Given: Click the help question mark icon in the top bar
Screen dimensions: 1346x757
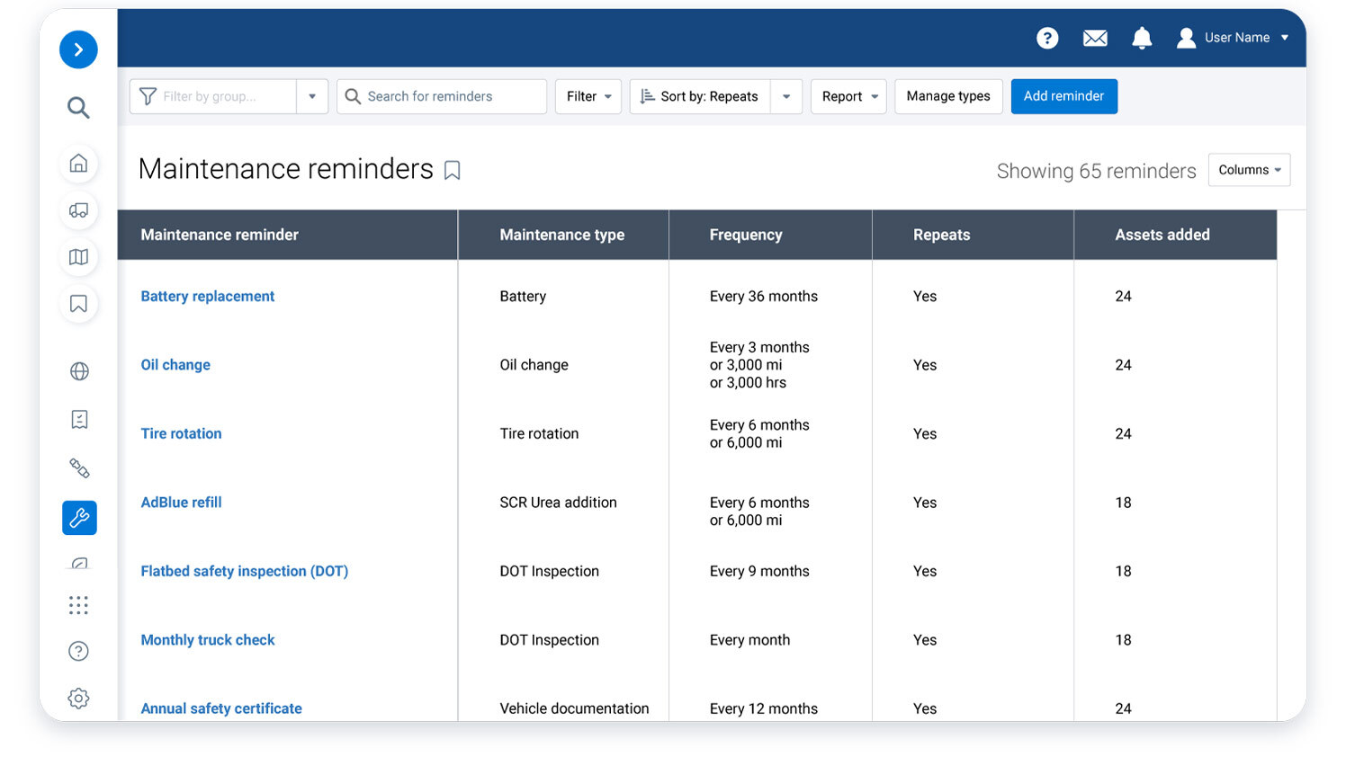Looking at the screenshot, I should tap(1047, 38).
